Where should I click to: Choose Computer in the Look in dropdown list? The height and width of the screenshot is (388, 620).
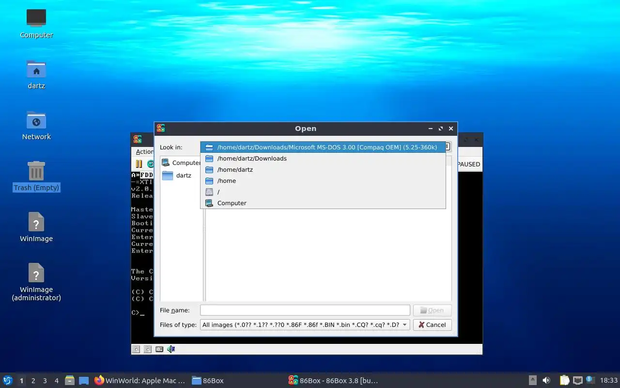323,203
